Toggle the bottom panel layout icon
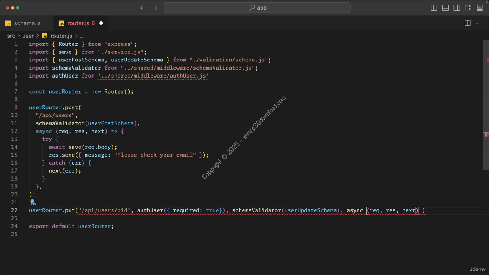 point(445,8)
